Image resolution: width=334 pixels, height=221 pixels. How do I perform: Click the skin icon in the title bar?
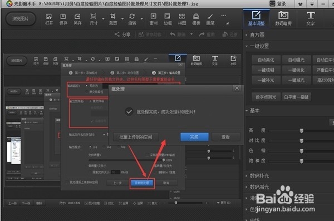[x=301, y=4]
